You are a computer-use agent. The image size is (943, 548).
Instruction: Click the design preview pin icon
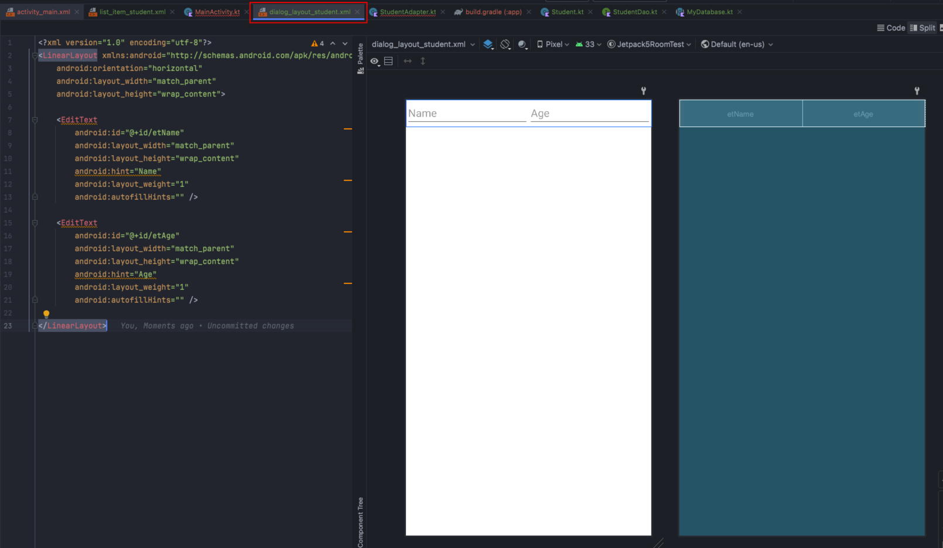click(x=643, y=91)
